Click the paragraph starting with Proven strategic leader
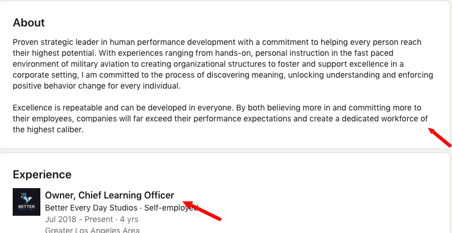 223,64
